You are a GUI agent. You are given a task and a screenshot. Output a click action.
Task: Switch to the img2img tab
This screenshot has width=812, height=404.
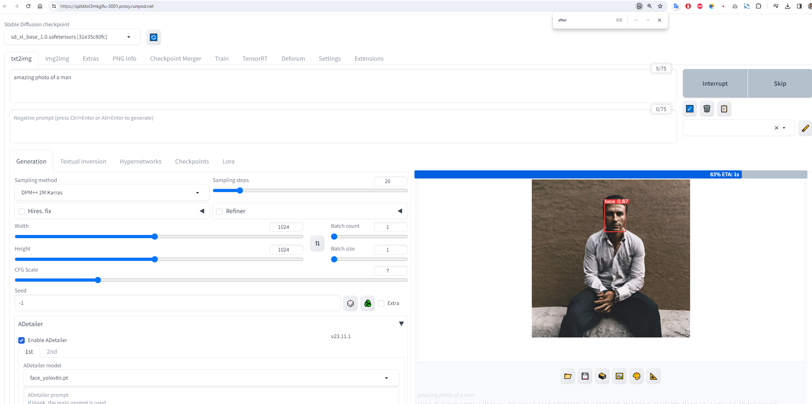57,59
